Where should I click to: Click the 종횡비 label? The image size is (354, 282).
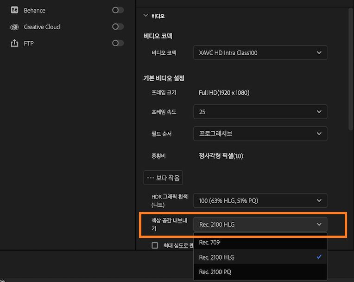(158, 156)
